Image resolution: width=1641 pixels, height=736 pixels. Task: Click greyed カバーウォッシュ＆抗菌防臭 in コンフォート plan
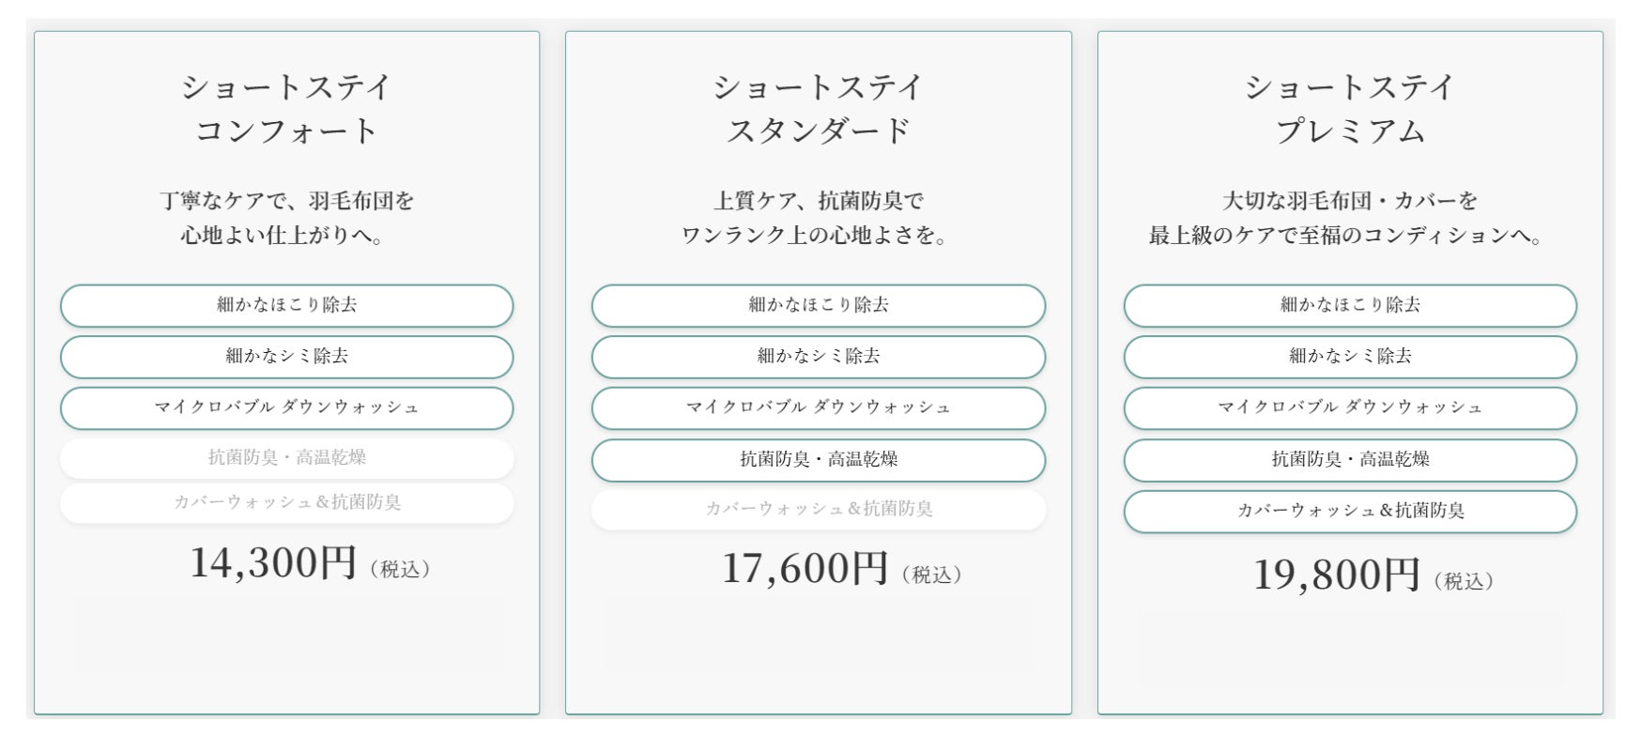click(286, 503)
